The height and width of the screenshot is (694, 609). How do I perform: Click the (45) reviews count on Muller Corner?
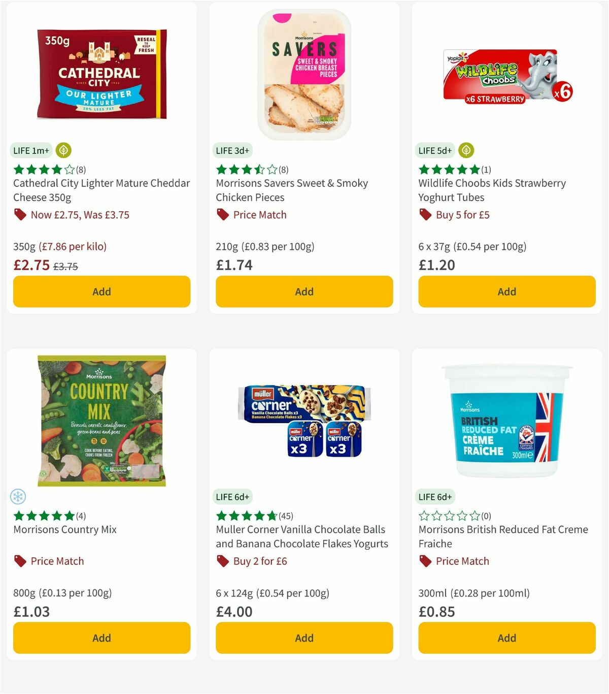pyautogui.click(x=285, y=515)
